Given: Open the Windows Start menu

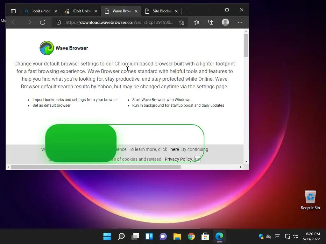Looking at the screenshot, I should (x=107, y=236).
